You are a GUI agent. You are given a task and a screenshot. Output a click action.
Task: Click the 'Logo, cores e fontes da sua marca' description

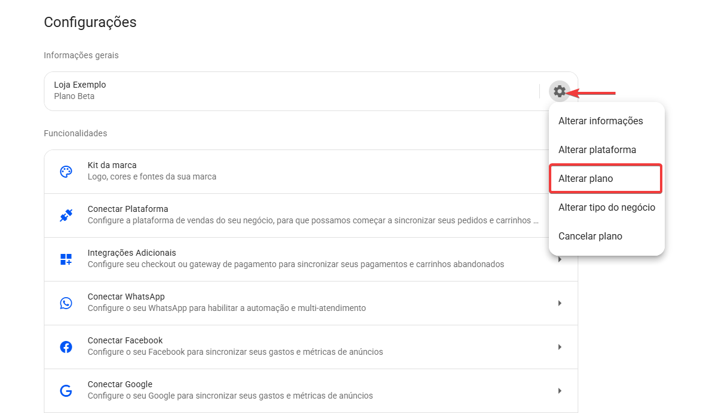[152, 176]
